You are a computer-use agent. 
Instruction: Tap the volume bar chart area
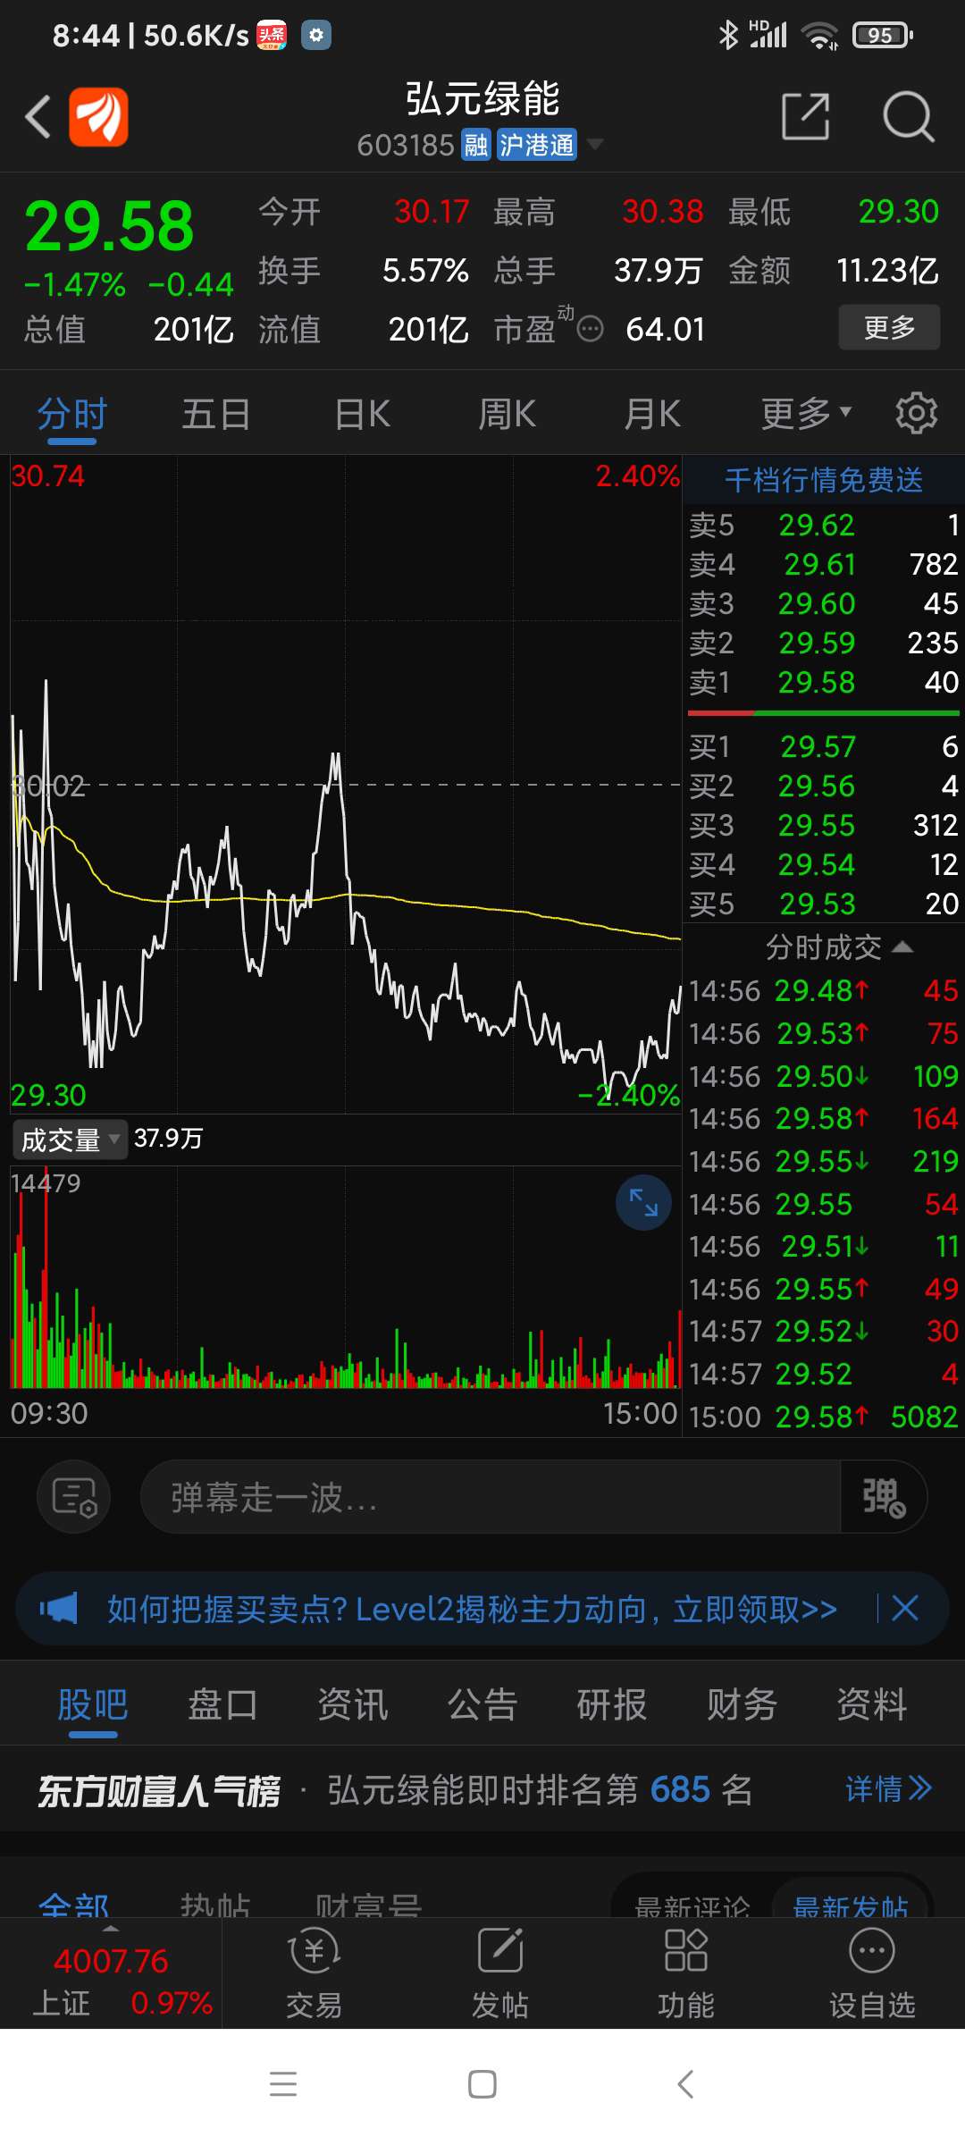[346, 1278]
